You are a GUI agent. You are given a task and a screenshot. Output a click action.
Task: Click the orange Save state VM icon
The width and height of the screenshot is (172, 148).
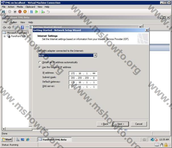[x=25, y=12]
